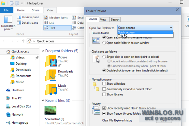Click the Music folder tile icon
The image size is (189, 126).
point(51,90)
